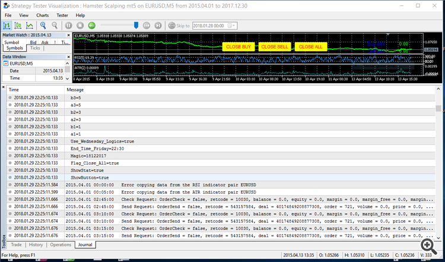Click the yellow CLOSE ALL button
Screen dimensions: 445x262
click(x=310, y=46)
